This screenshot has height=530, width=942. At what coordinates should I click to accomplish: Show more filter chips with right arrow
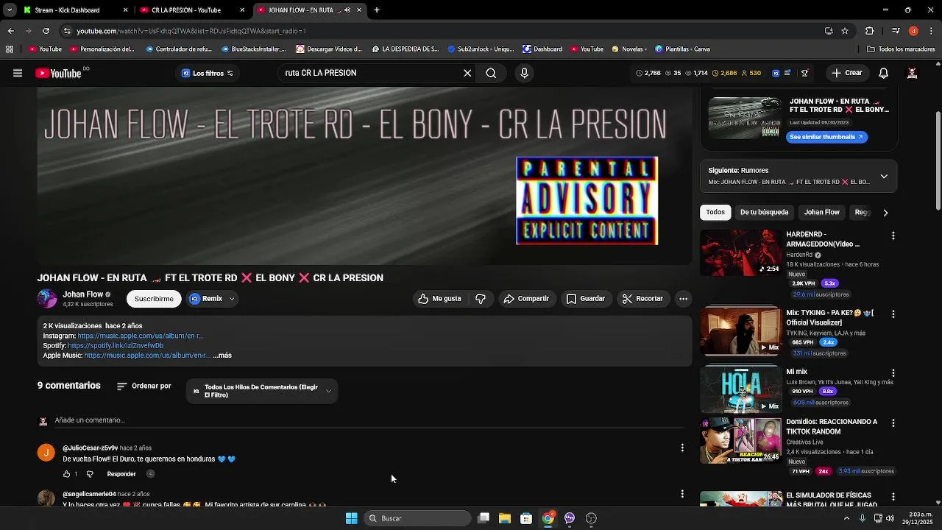[x=885, y=213]
